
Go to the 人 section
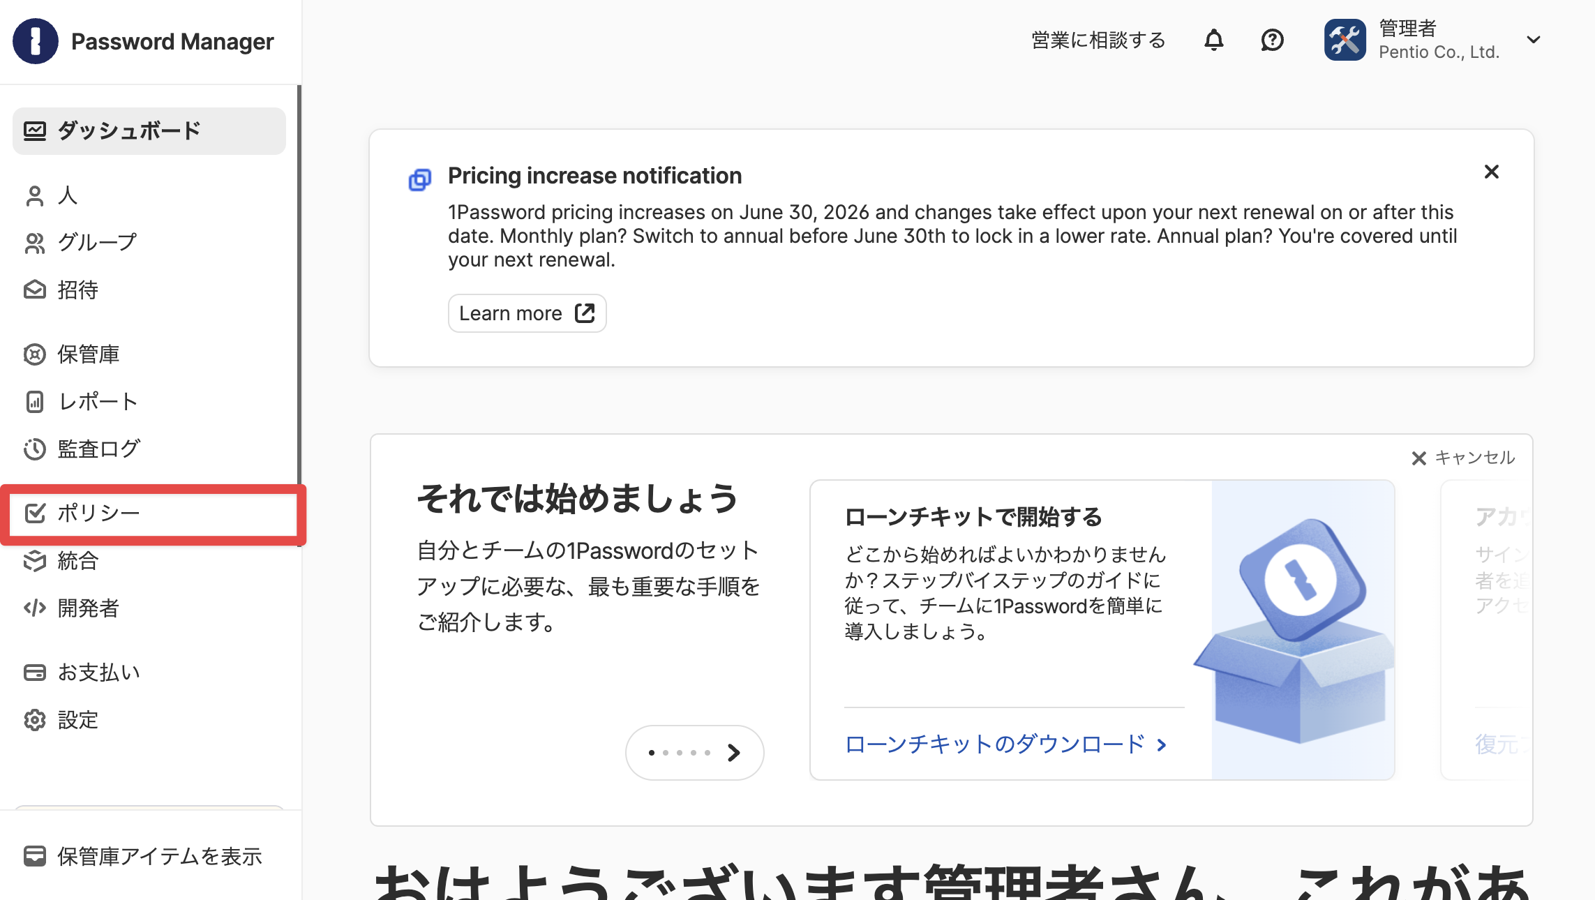pyautogui.click(x=149, y=195)
